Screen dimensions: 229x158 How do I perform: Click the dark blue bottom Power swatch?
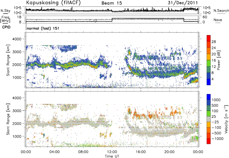[x=209, y=82]
